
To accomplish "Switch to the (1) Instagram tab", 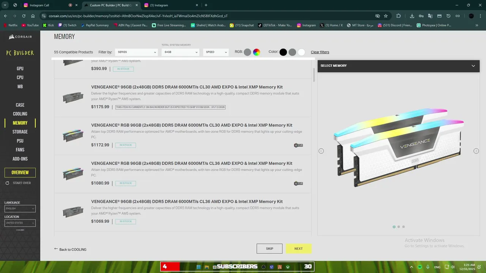I will [171, 5].
